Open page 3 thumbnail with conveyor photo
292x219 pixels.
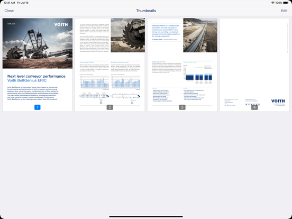pos(182,65)
